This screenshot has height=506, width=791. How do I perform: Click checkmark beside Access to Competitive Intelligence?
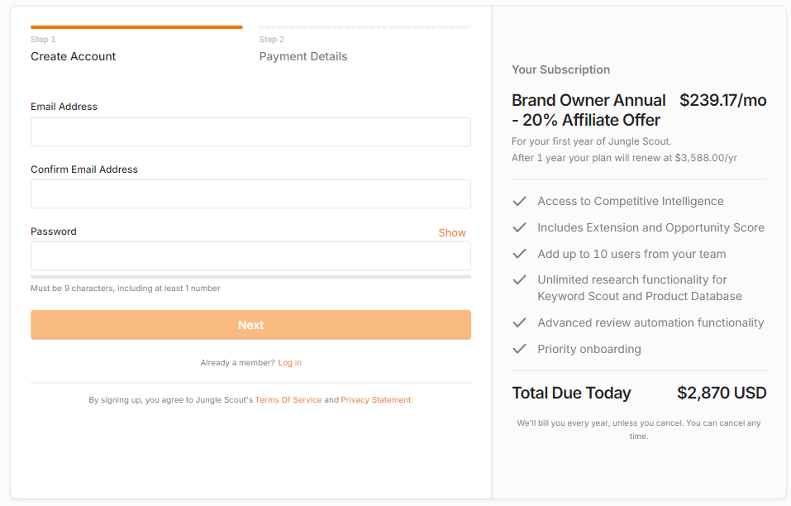click(x=520, y=201)
